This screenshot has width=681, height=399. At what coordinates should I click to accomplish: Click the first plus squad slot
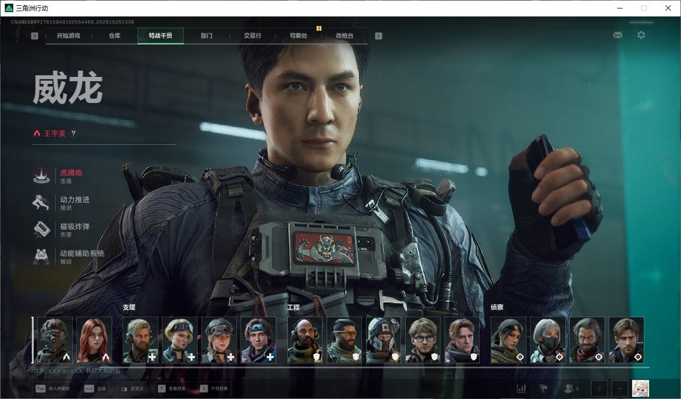click(599, 389)
